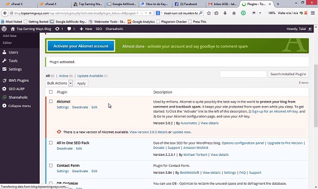The height and width of the screenshot is (189, 318).
Task: Collapse the admin sidebar menu
Action: point(17,106)
